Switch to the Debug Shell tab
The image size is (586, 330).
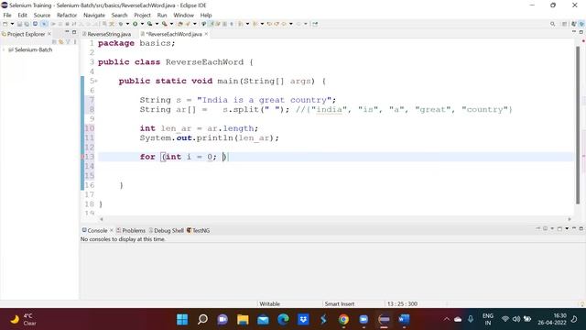(167, 230)
